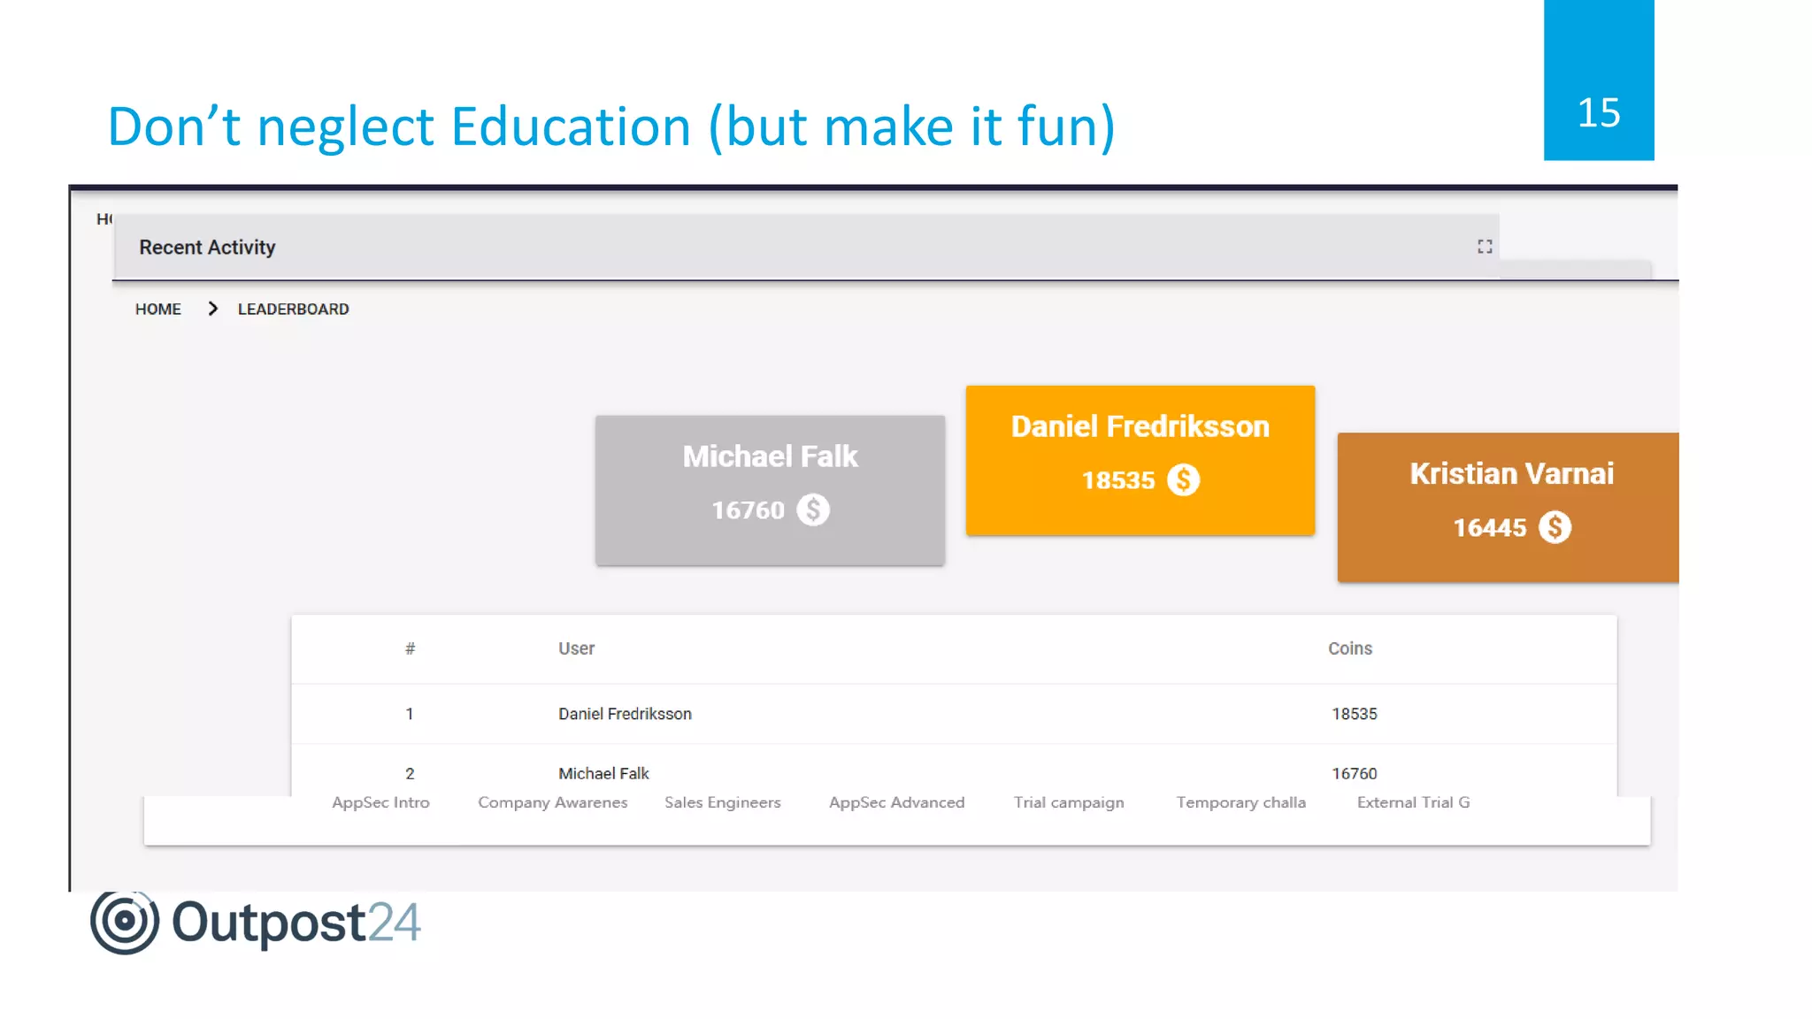The width and height of the screenshot is (1812, 1019).
Task: Open the Sales Engineers tab
Action: click(x=722, y=802)
